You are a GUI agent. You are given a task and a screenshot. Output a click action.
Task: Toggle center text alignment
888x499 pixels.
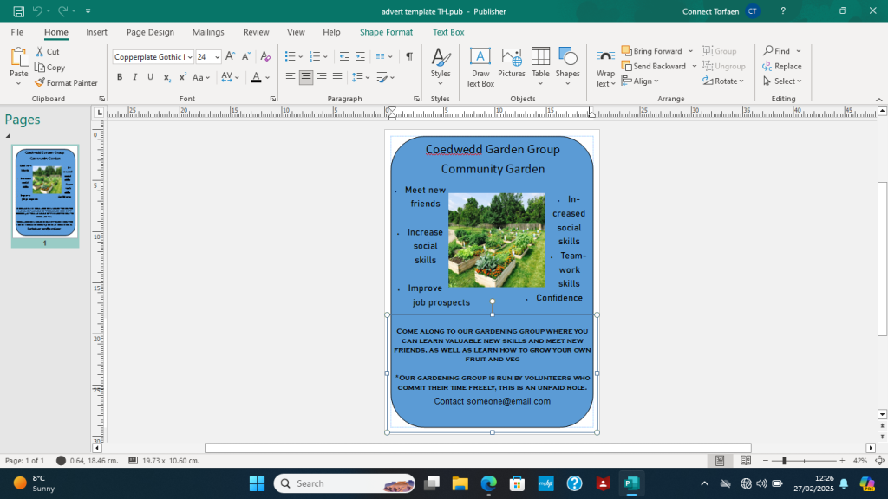click(306, 77)
